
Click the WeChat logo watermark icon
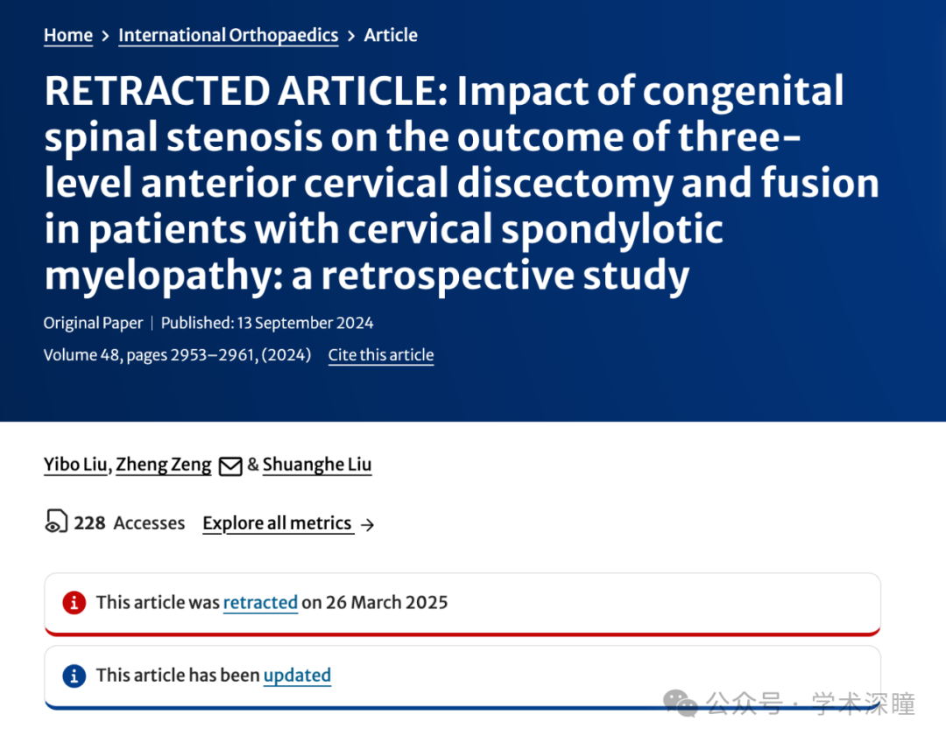680,703
